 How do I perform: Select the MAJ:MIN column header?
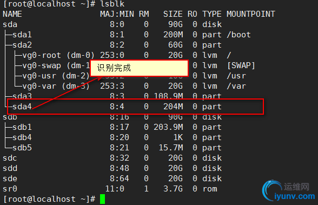(x=117, y=14)
